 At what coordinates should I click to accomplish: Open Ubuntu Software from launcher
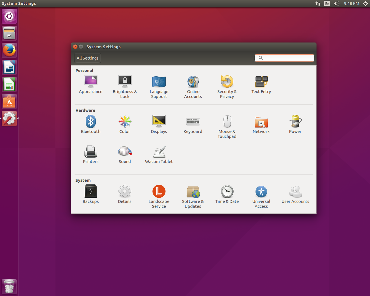point(9,101)
